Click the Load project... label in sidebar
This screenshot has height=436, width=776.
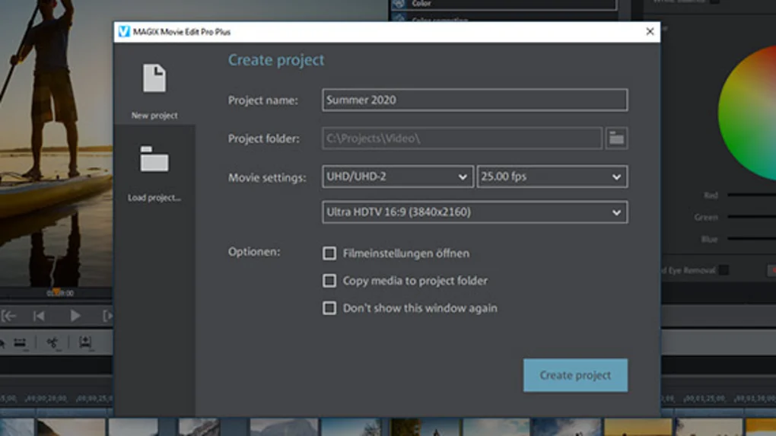pos(154,198)
